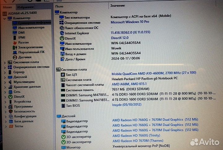Screen dimensions: 223x150
Task: Open the Mobile QuadCore AMD A10-4600M link
Action: pos(154,73)
